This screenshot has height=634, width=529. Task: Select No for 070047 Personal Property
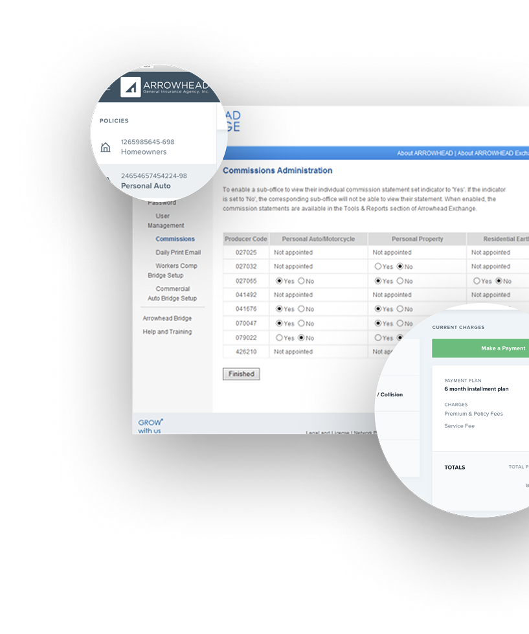(x=400, y=323)
